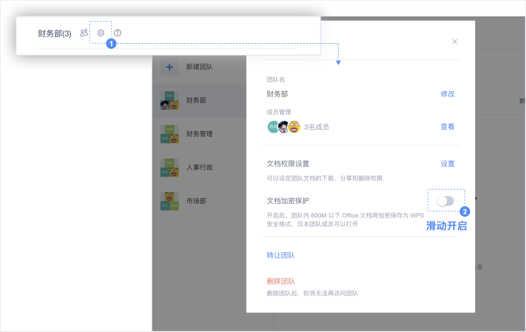
Task: Click the 转让团队 link
Action: [281, 255]
